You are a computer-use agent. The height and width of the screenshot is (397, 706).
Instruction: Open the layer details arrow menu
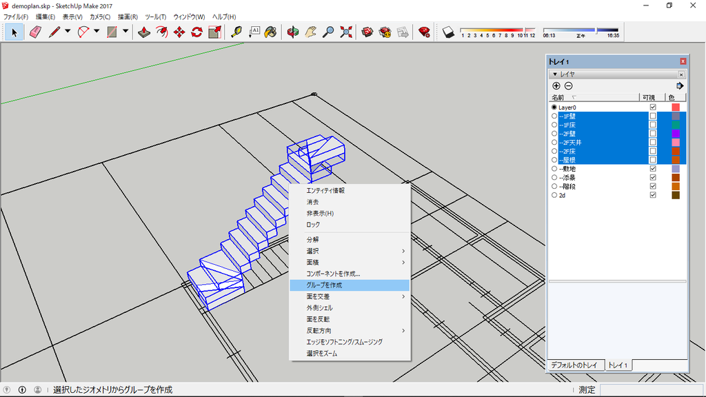point(679,86)
